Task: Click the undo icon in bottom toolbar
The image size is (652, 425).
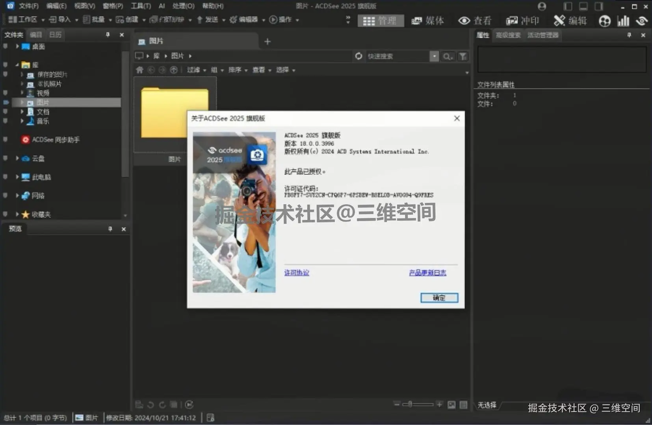Action: coord(150,405)
